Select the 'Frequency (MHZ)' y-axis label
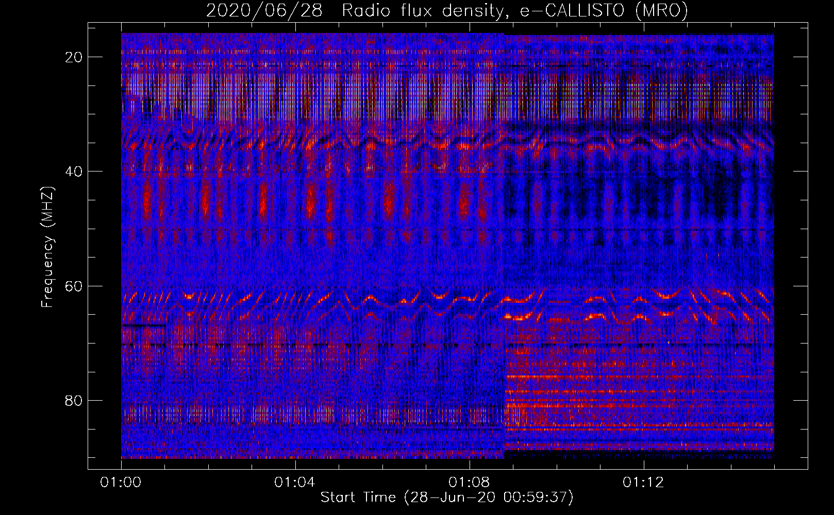This screenshot has width=834, height=515. (47, 247)
